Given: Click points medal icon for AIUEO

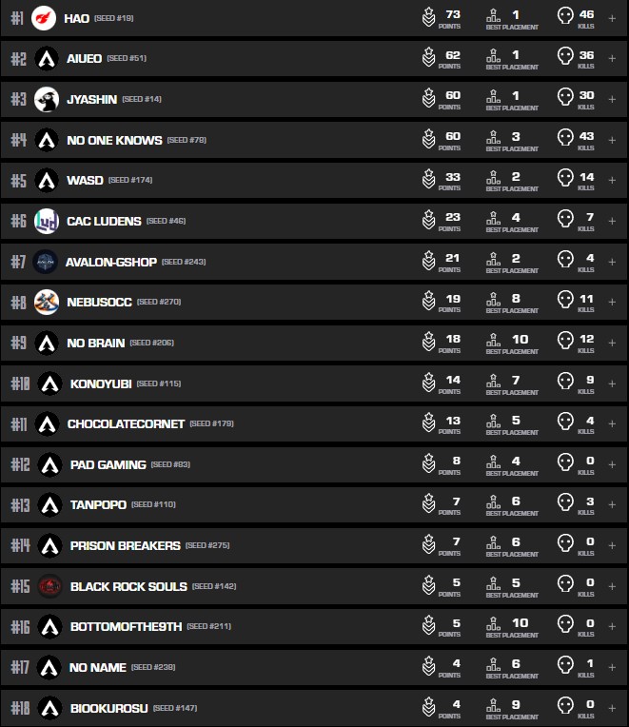Looking at the screenshot, I should pyautogui.click(x=429, y=58).
